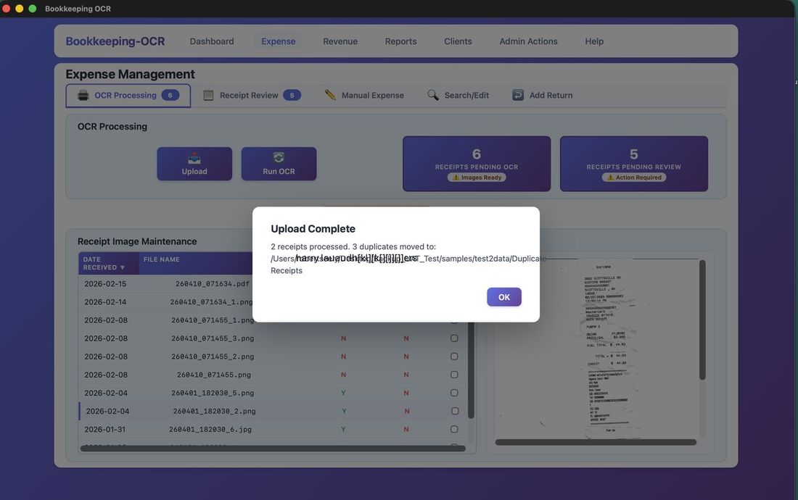Open the Revenue navigation menu
Image resolution: width=798 pixels, height=500 pixels.
340,41
